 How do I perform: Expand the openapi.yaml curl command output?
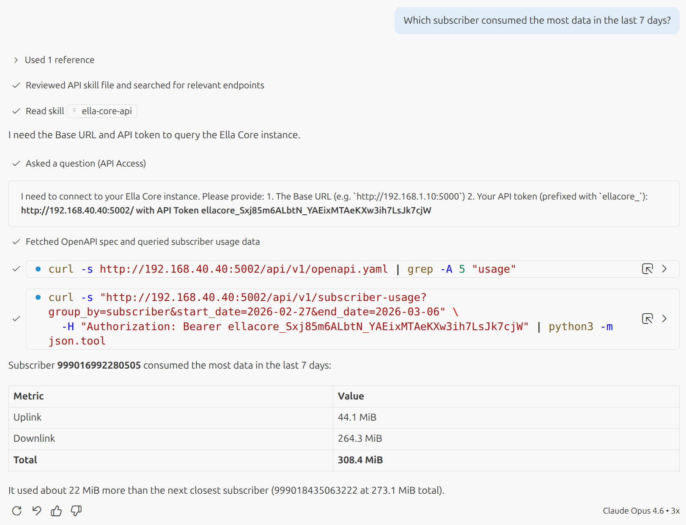[x=664, y=269]
